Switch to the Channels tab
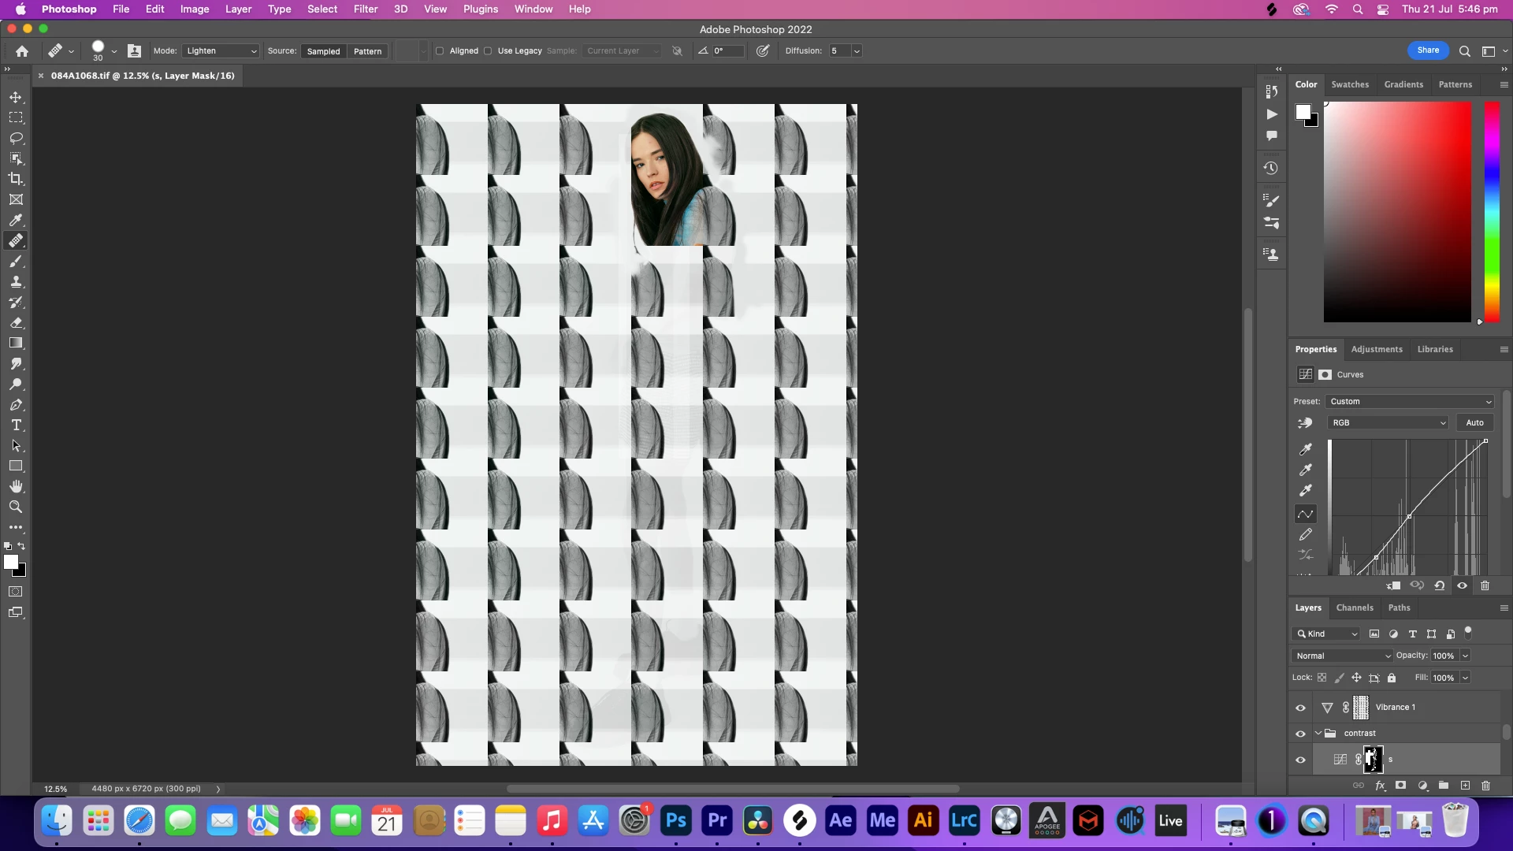Viewport: 1513px width, 851px height. tap(1354, 608)
